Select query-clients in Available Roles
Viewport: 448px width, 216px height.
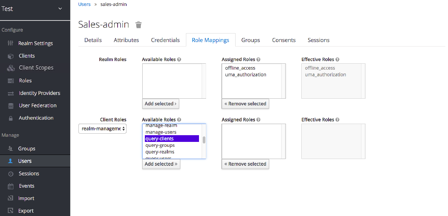point(172,139)
